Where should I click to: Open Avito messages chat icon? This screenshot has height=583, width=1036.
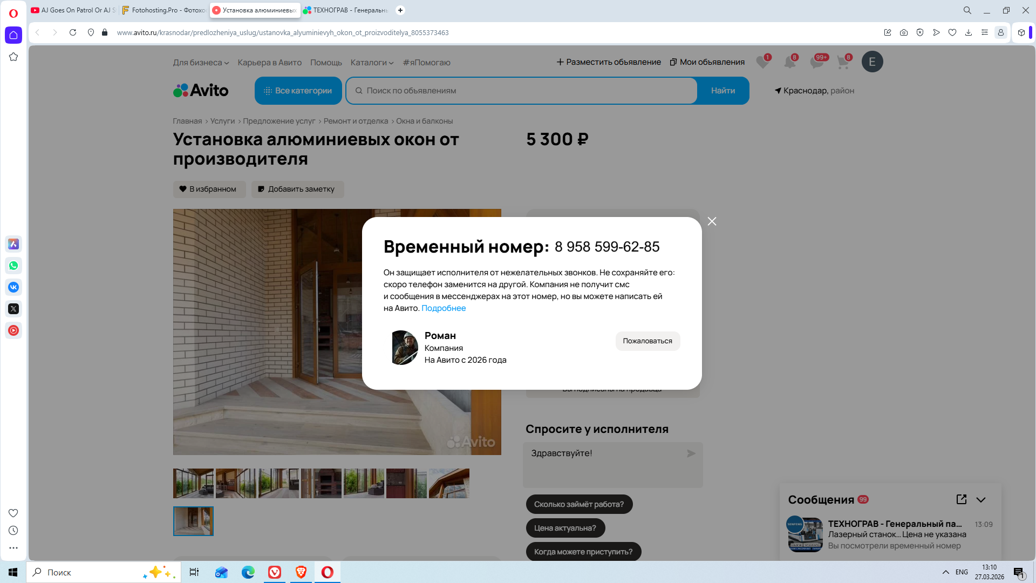pos(816,62)
